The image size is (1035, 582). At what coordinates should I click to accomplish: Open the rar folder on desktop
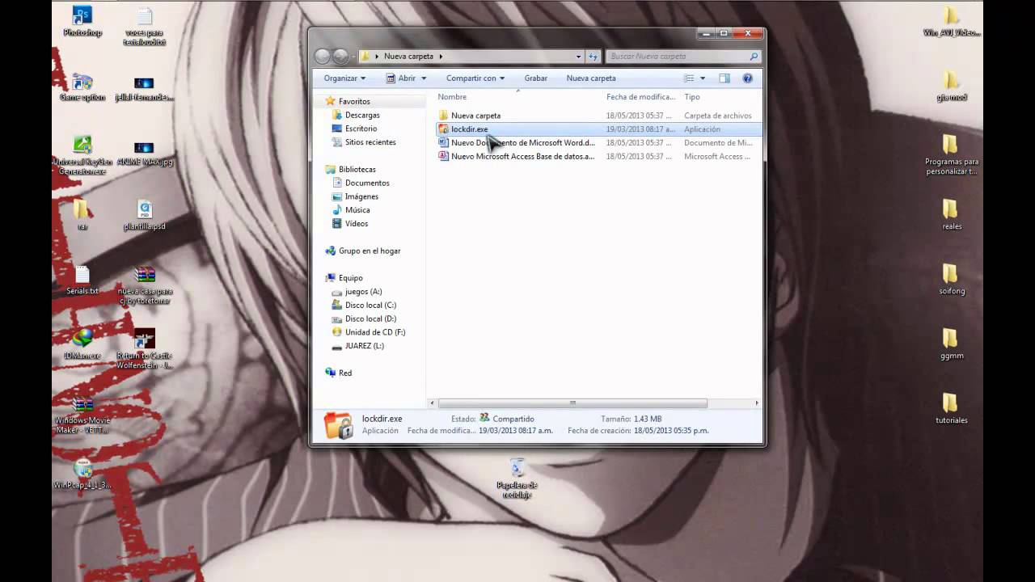pyautogui.click(x=82, y=214)
